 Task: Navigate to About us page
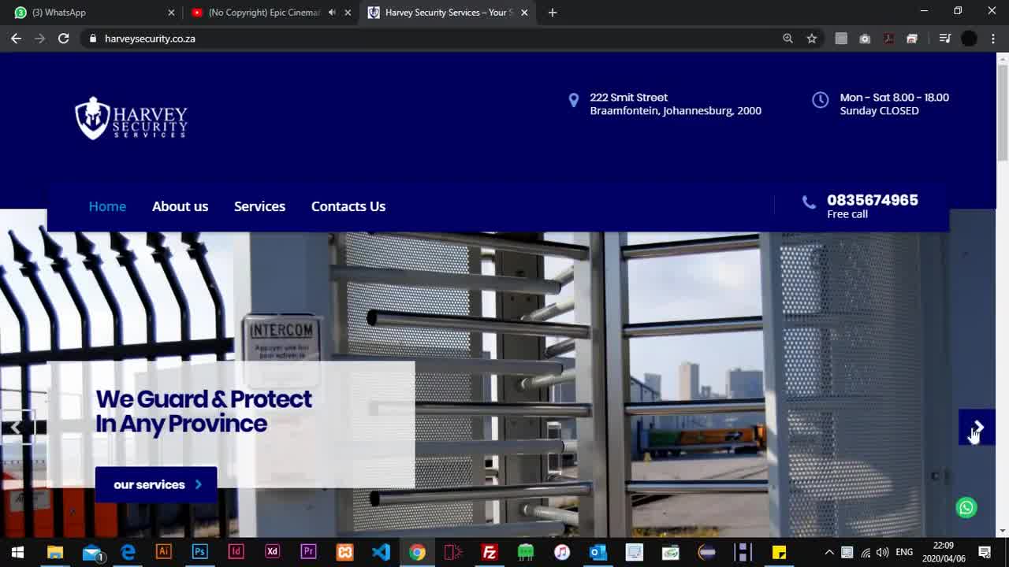180,206
